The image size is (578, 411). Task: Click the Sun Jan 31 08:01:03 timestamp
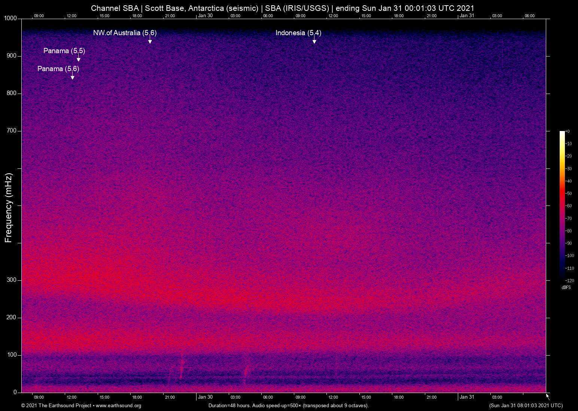coord(526,406)
